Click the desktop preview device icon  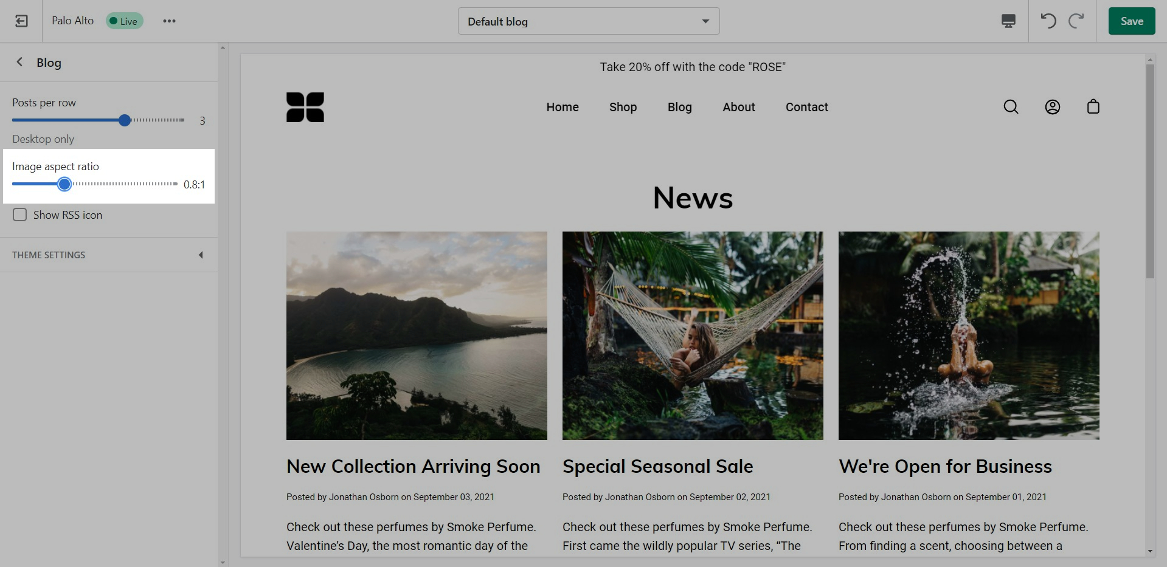1008,21
